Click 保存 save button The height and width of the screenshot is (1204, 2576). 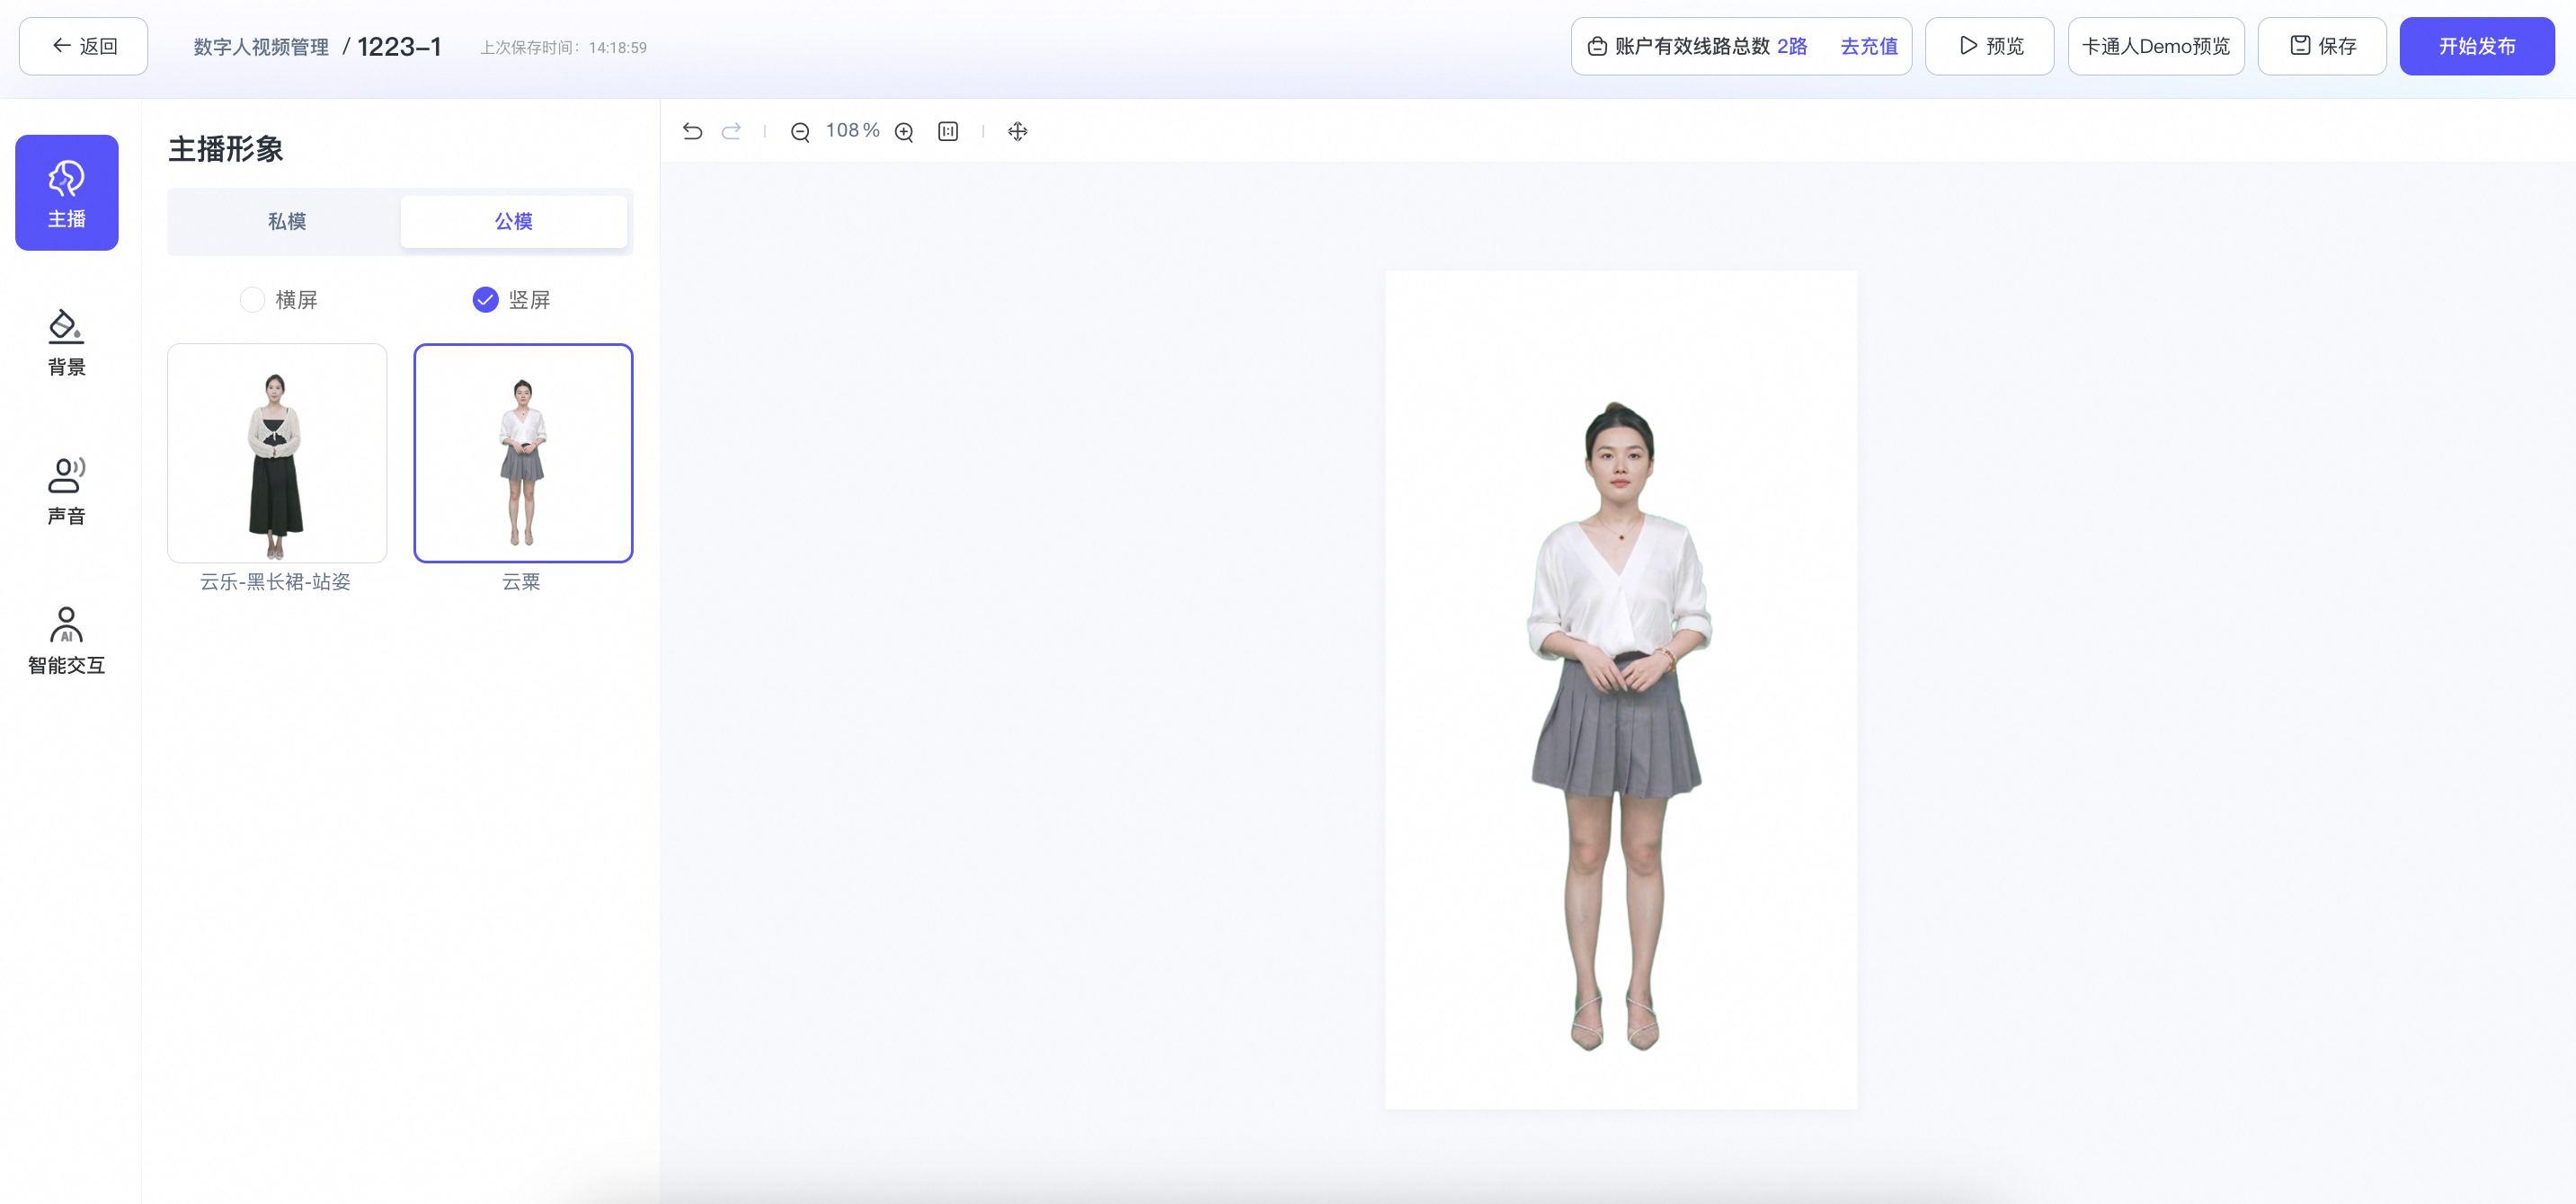[x=2322, y=46]
